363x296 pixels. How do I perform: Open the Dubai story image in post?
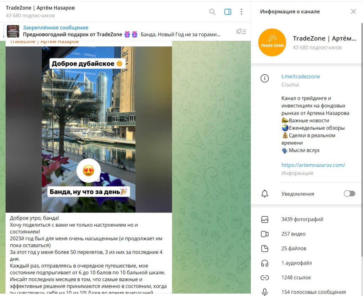89,130
